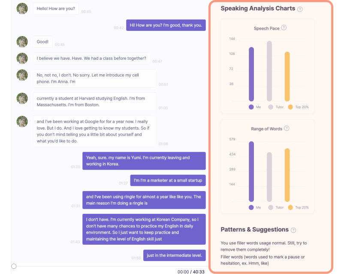Viewport: 341px width, 274px height.
Task: Select the yellow Top 20% bar in Range of Words
Action: pos(287,175)
